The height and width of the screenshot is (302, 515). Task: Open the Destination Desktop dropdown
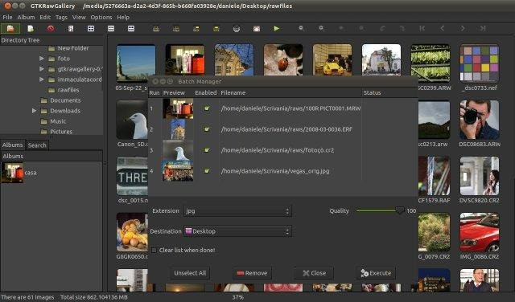pyautogui.click(x=237, y=231)
